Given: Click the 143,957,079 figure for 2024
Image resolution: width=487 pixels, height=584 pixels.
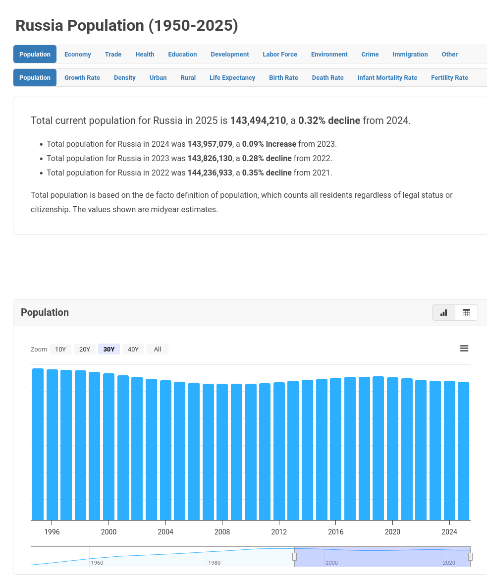Looking at the screenshot, I should [210, 144].
